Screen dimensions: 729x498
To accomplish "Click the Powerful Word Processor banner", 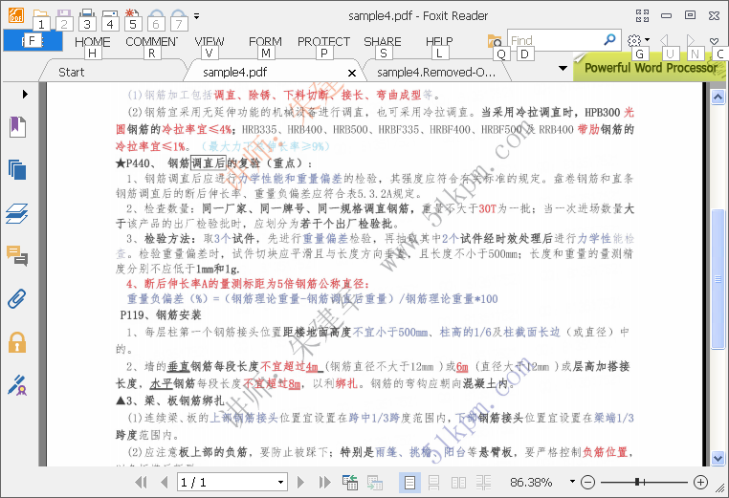I will [651, 68].
